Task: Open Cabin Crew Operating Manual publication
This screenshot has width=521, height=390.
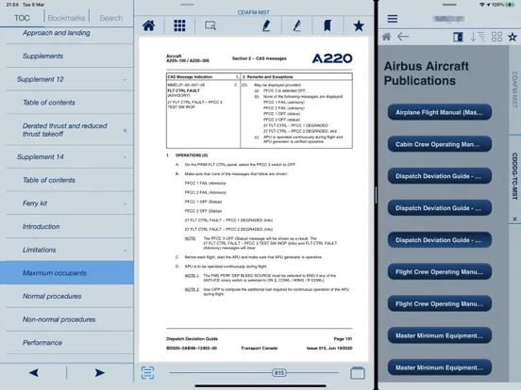Action: coord(439,144)
